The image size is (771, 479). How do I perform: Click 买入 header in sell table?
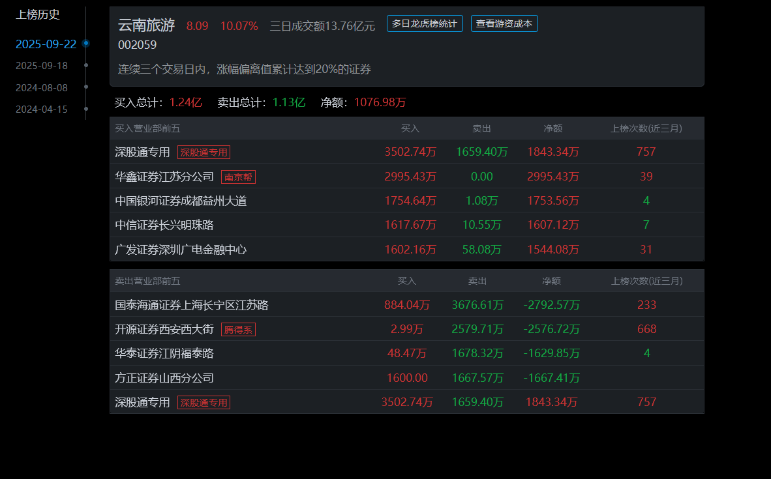click(x=406, y=281)
